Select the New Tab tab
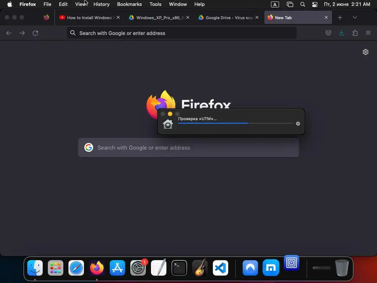377x283 pixels. [x=298, y=18]
